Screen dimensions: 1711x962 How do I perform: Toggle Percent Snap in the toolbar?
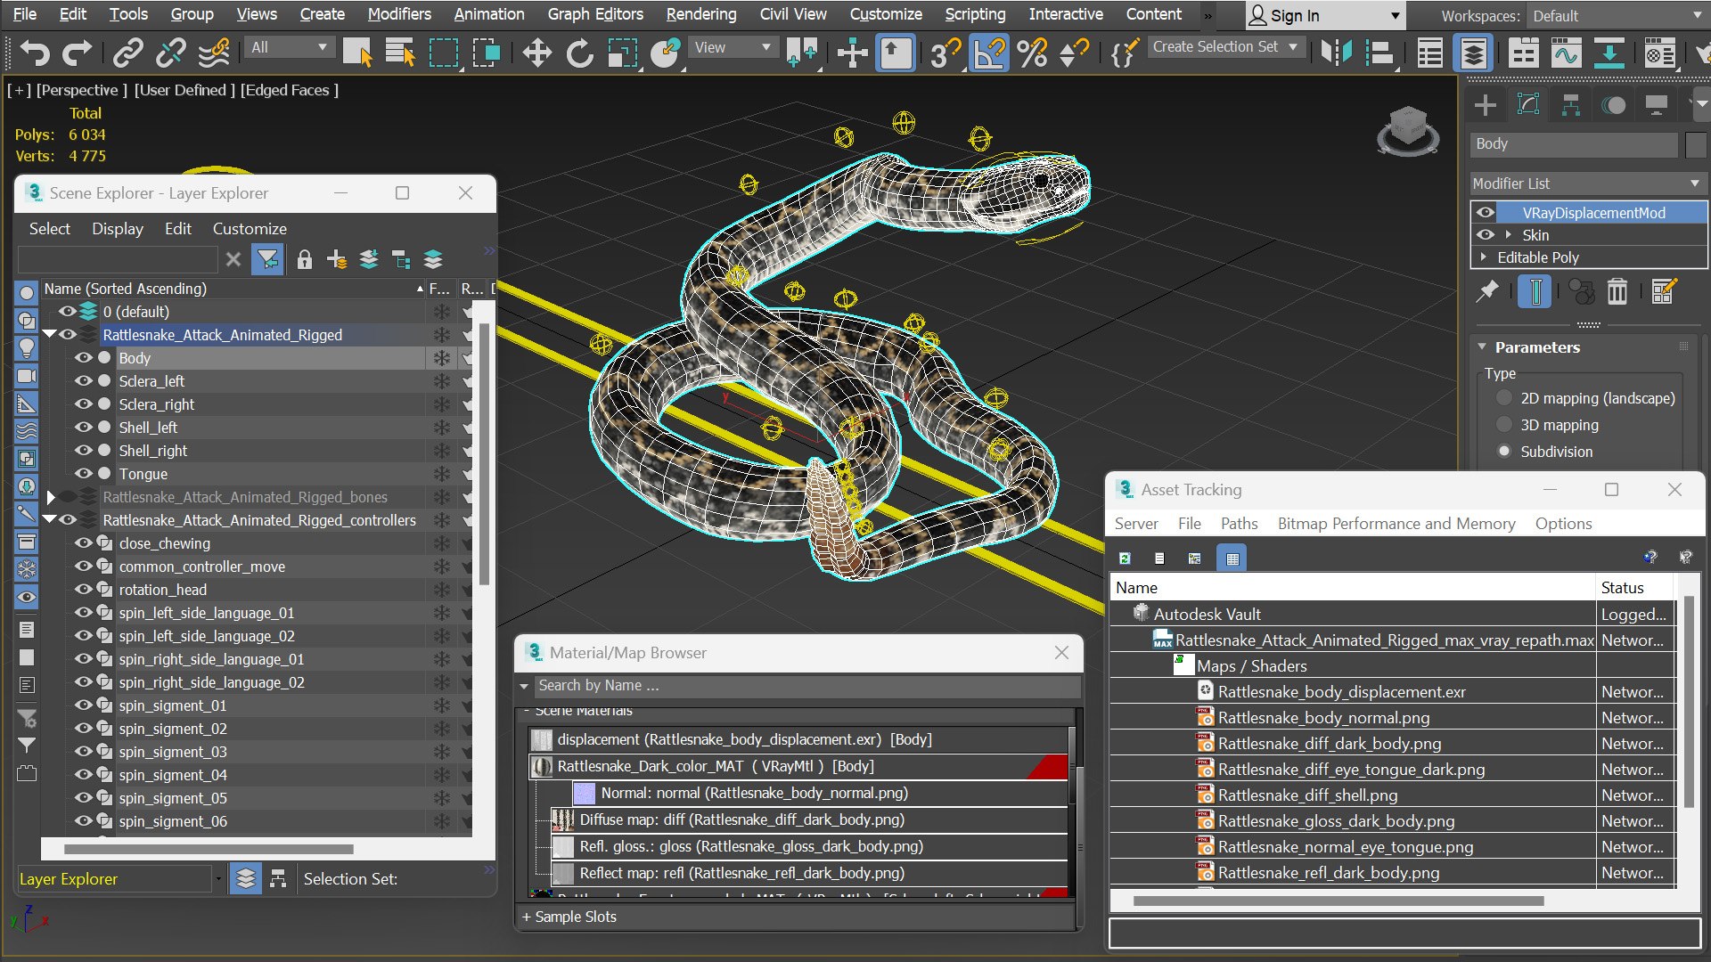point(1032,53)
